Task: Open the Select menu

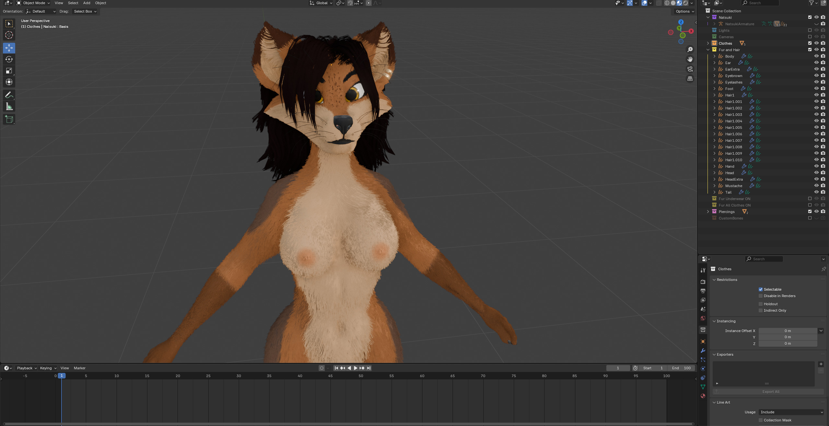Action: 73,3
